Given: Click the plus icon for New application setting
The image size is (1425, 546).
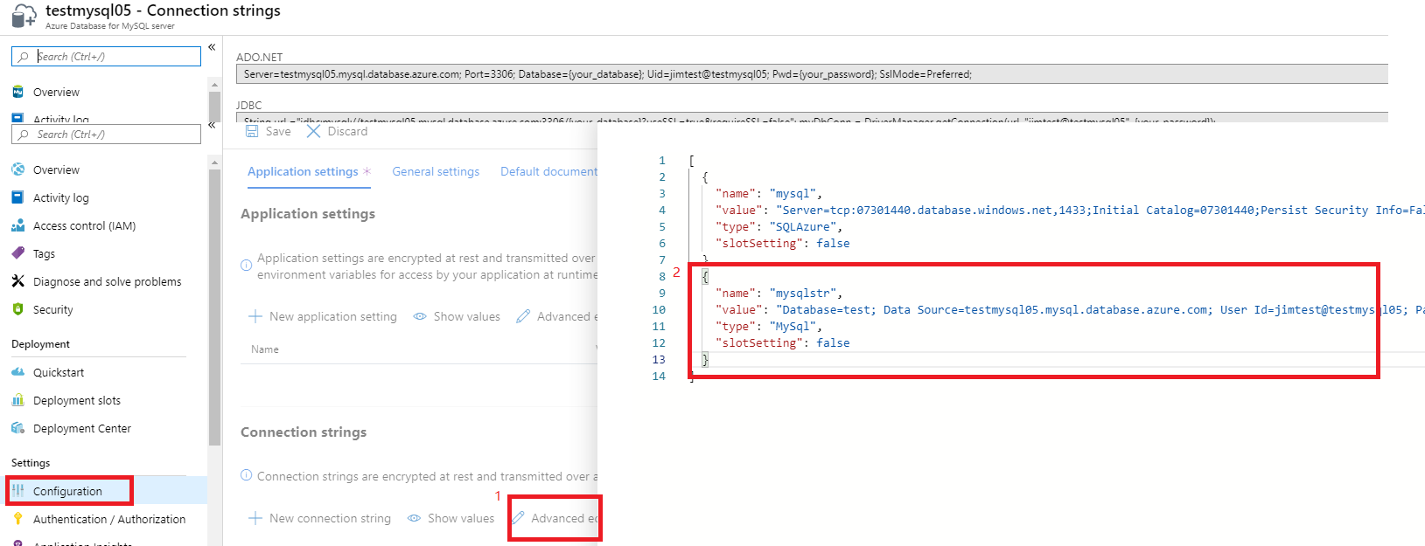Looking at the screenshot, I should coord(255,316).
